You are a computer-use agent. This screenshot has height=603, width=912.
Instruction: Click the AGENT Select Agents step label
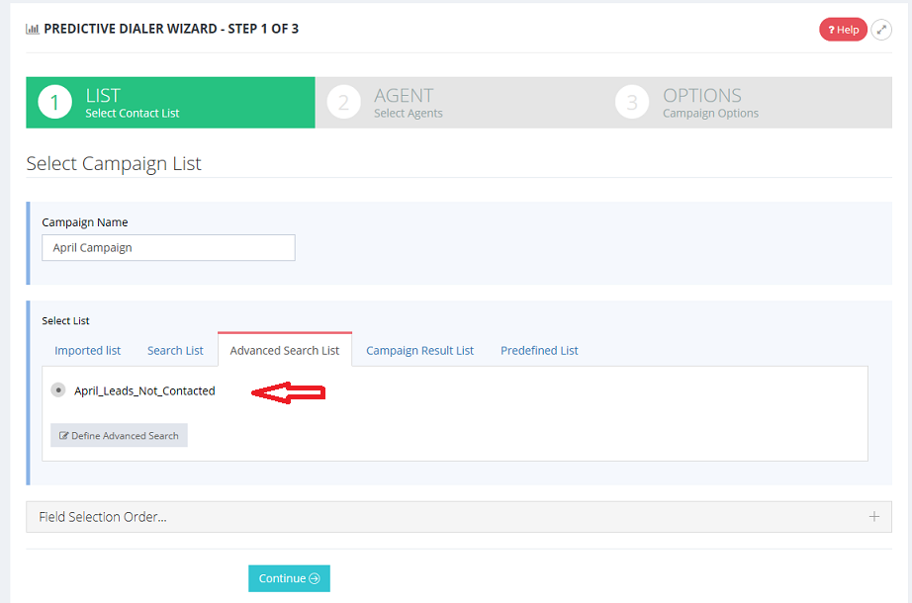408,103
